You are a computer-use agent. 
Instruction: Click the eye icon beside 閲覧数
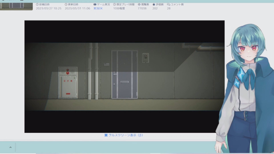click(x=139, y=4)
